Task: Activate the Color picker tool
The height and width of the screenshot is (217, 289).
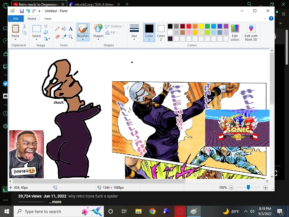Action: [x=64, y=36]
